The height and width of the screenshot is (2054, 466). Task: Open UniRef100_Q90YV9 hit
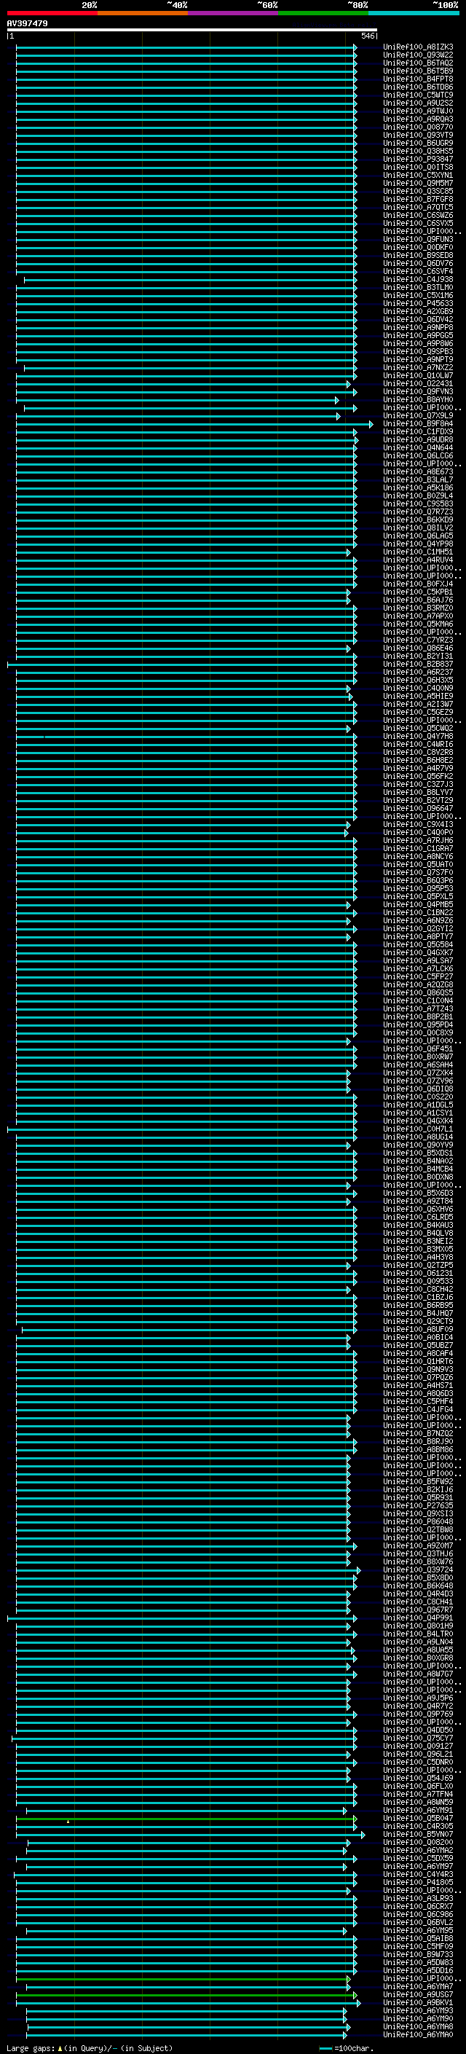(x=417, y=1144)
